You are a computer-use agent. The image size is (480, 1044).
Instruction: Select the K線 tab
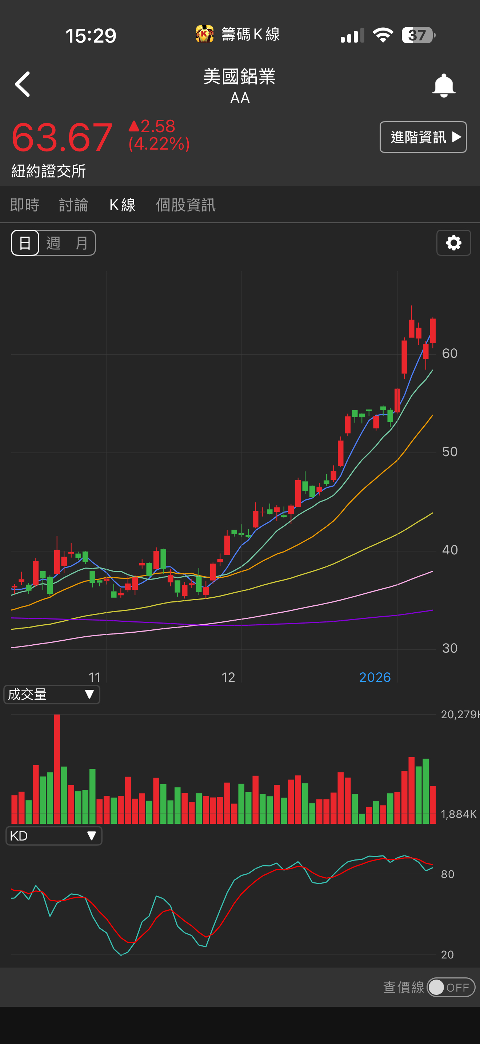click(x=122, y=205)
